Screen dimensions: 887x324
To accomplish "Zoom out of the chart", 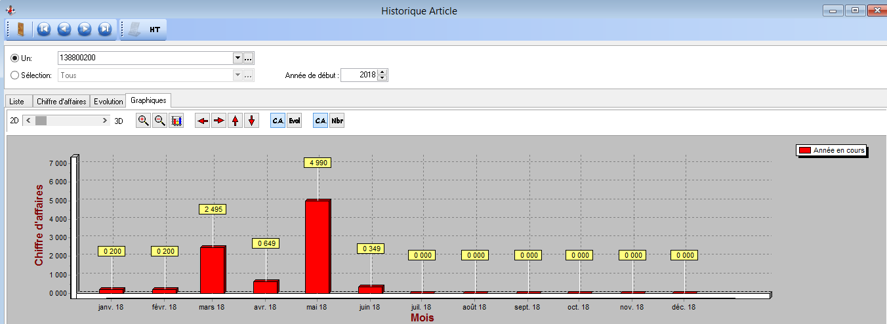I will click(159, 121).
